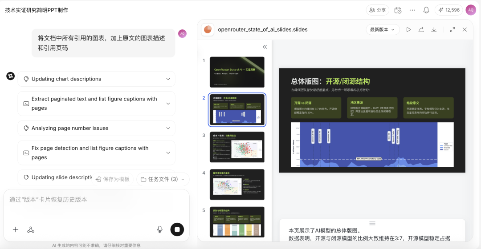481x249 pixels.
Task: Click the 结论意义 card on slide
Action: pos(428,108)
